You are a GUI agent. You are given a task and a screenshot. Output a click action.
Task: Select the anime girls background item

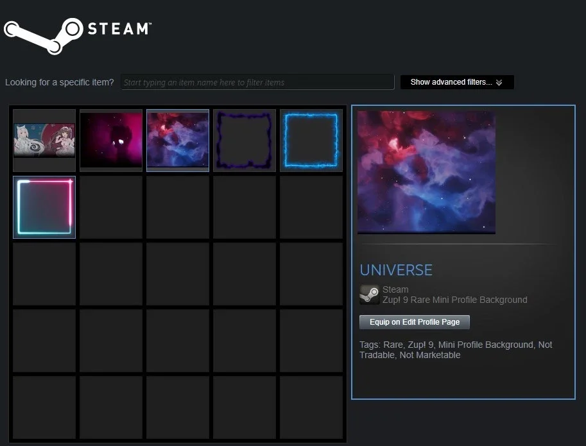pyautogui.click(x=44, y=141)
